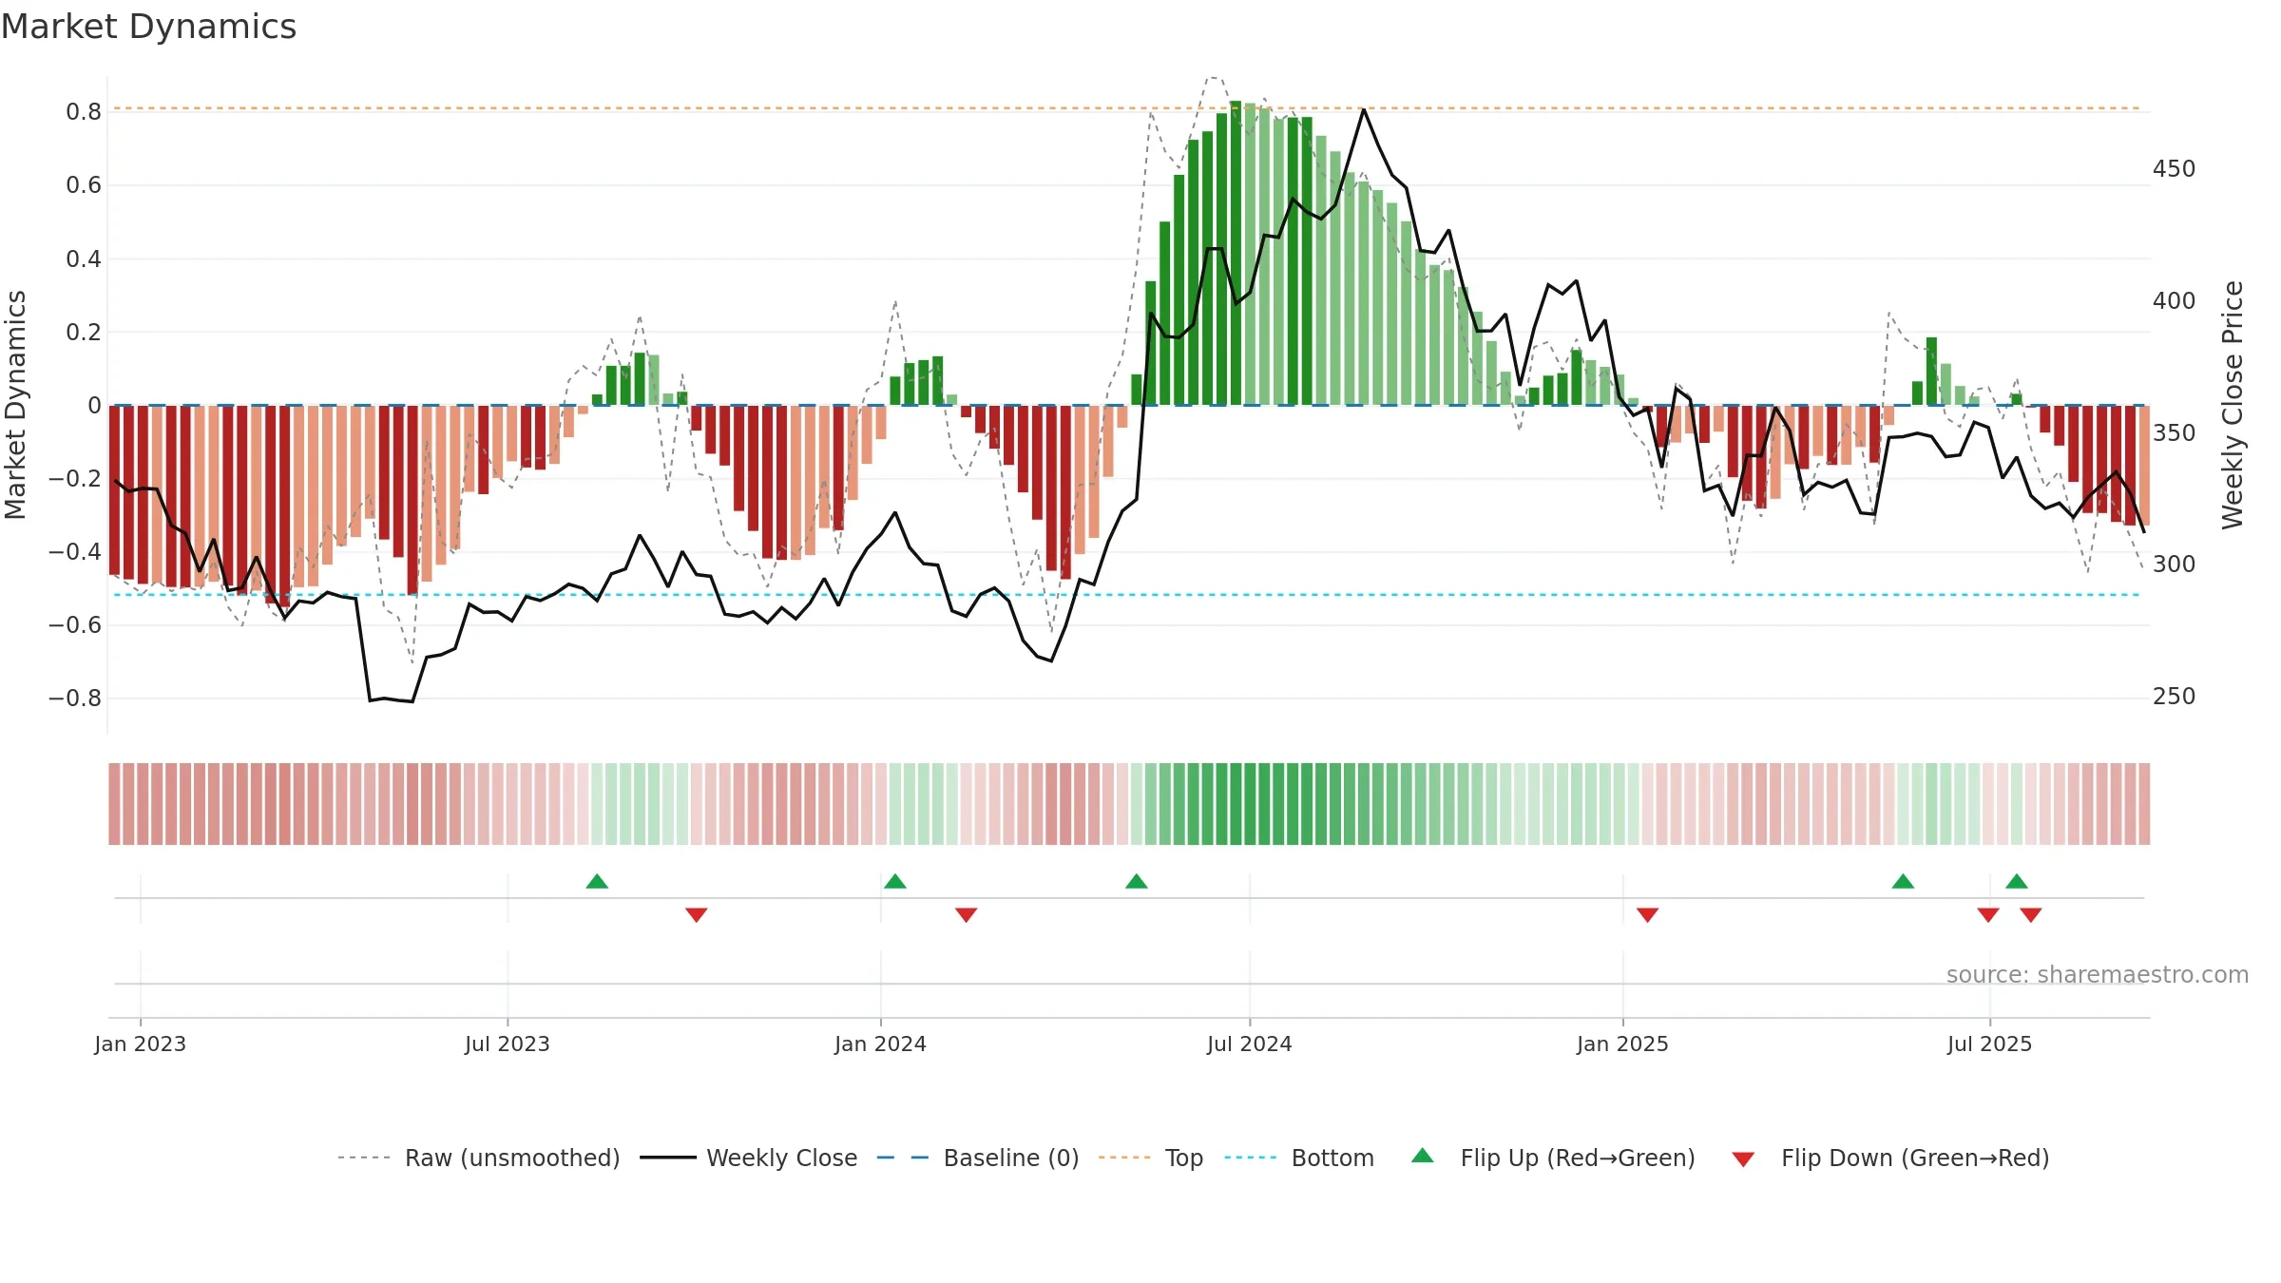Screen dimensions: 2281x1283
Task: Click the 0.8 left axis tick label
Action: (84, 112)
